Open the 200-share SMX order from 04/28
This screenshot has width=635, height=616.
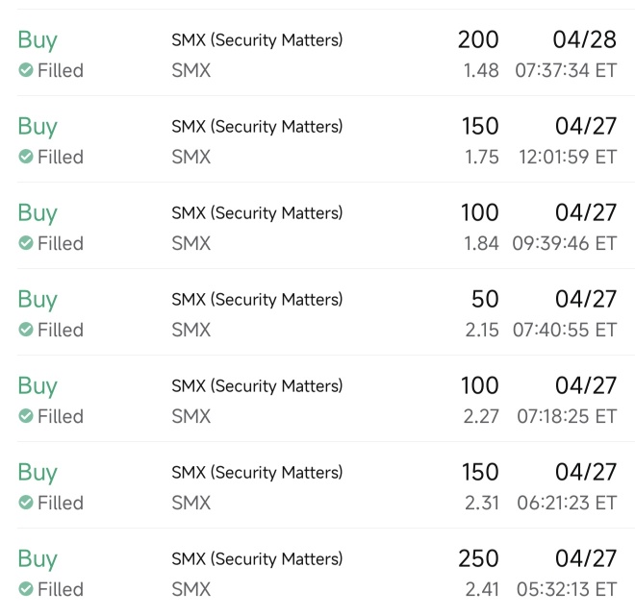pos(317,53)
